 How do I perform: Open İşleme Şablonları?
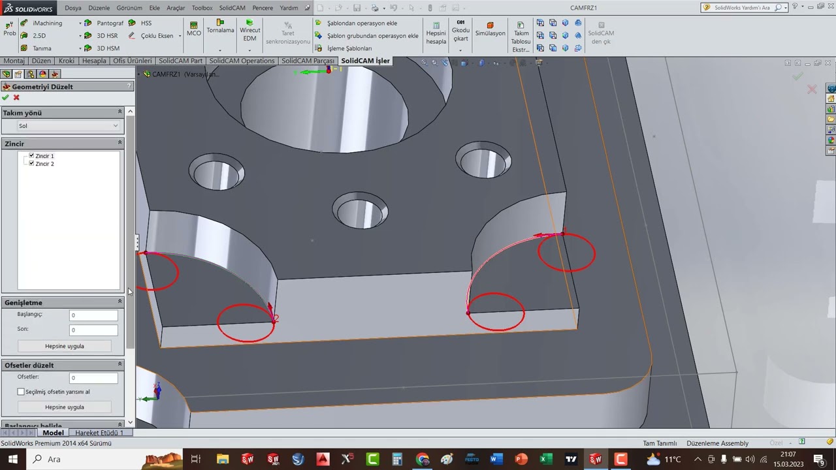pyautogui.click(x=344, y=48)
